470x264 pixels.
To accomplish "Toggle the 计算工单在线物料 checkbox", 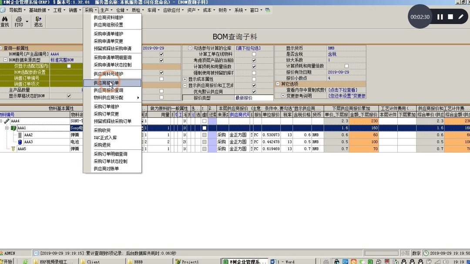I will (x=254, y=54).
